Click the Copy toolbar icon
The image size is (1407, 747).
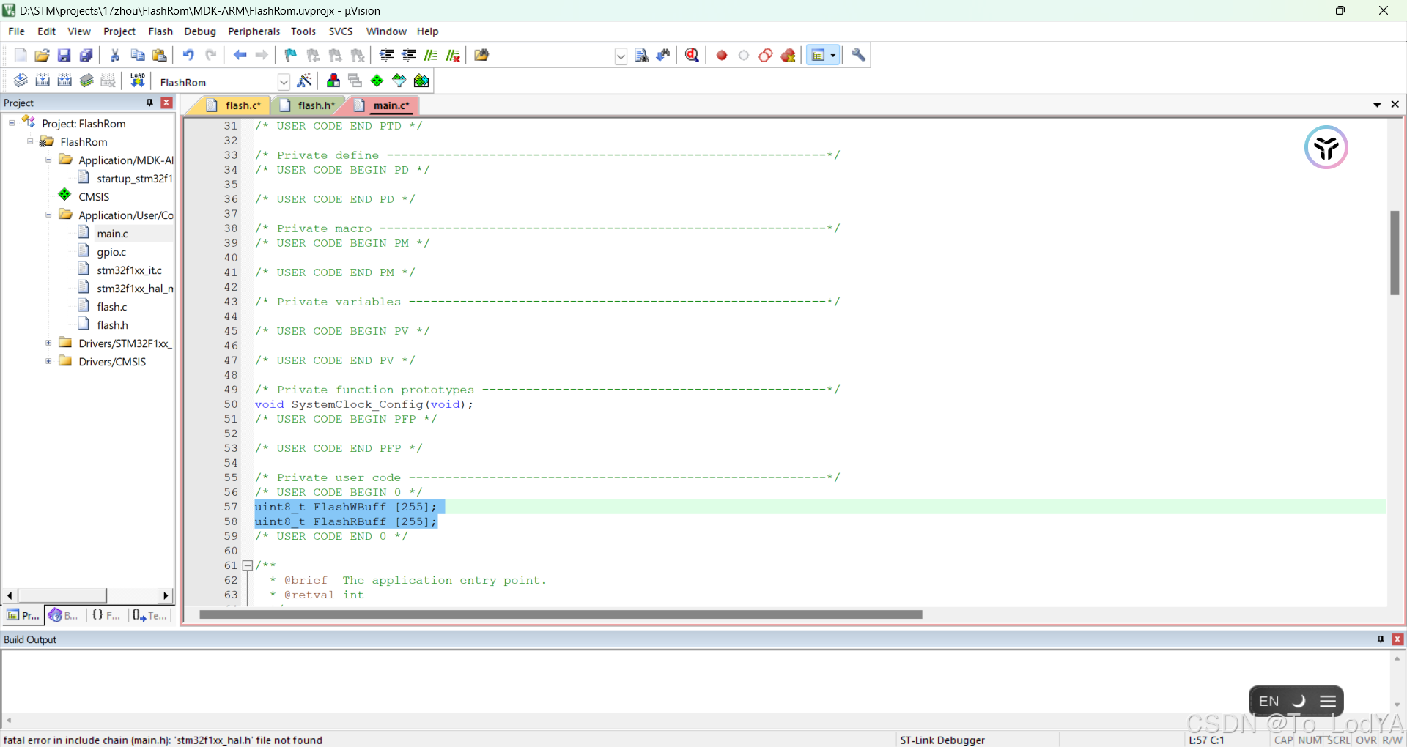(x=137, y=55)
